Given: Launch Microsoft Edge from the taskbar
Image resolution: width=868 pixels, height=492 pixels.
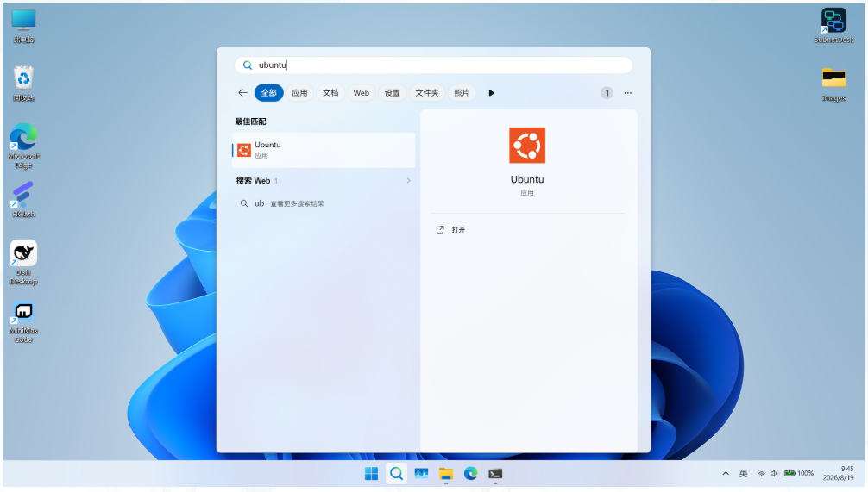Looking at the screenshot, I should click(x=470, y=474).
